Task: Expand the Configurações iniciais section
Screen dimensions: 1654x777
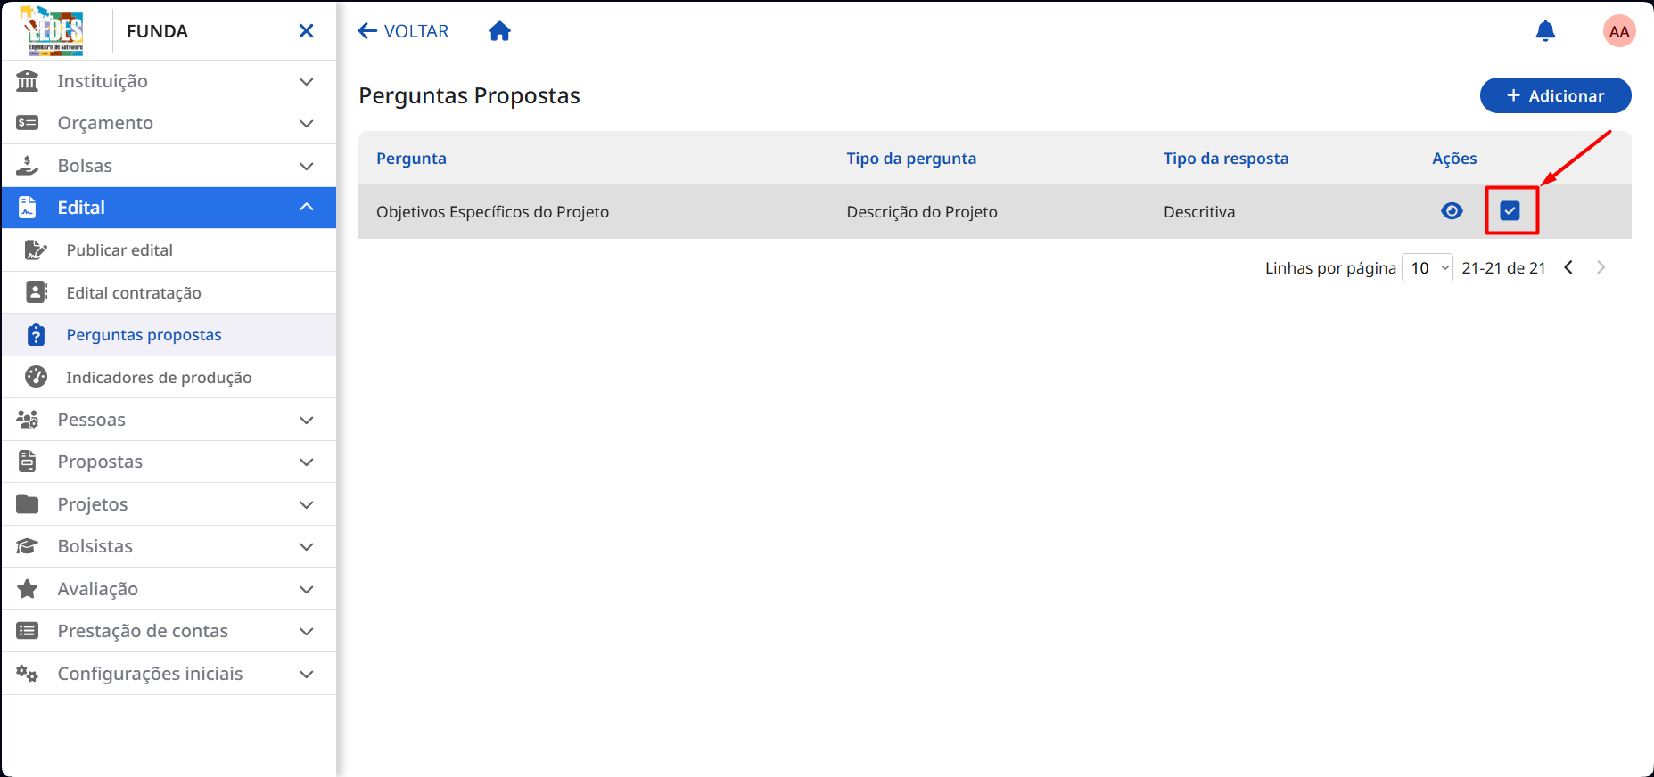Action: click(169, 674)
